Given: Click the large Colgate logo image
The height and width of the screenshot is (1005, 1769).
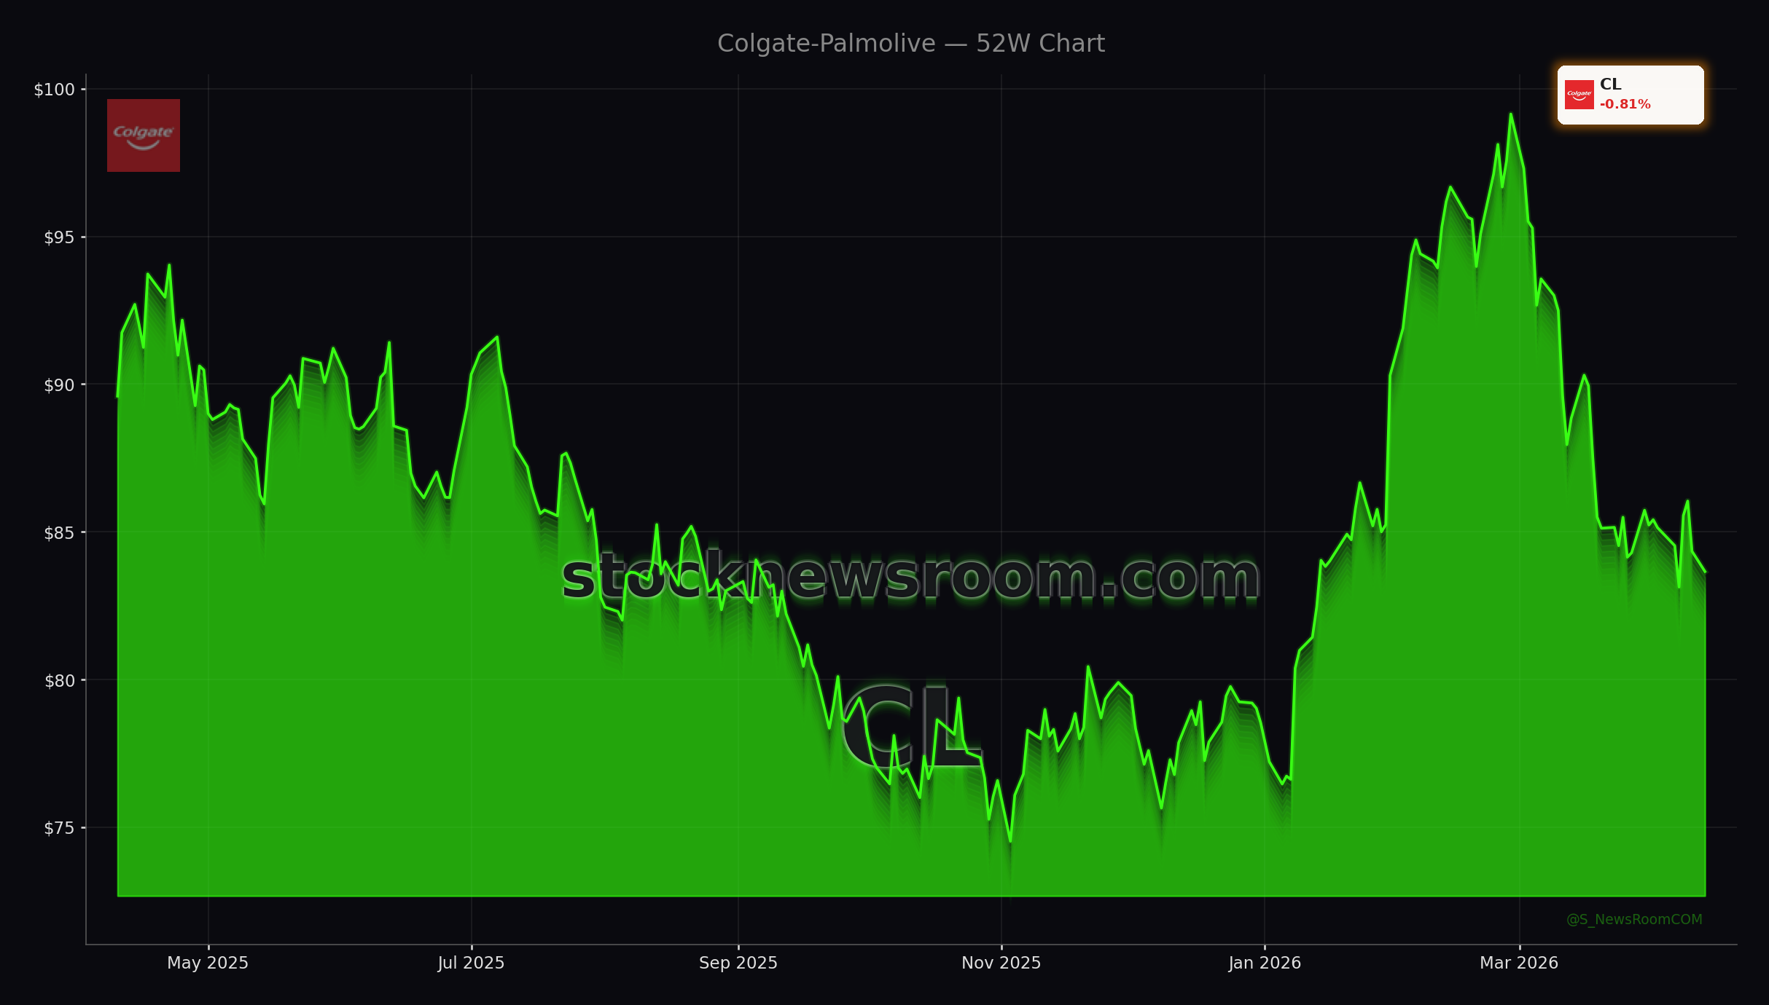Looking at the screenshot, I should (144, 135).
